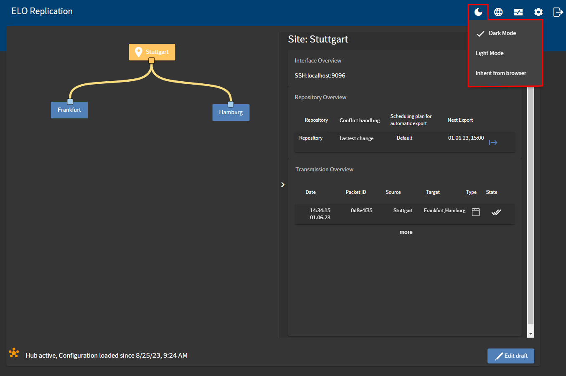Collapse the side panel chevron
The image size is (566, 376).
click(x=283, y=185)
